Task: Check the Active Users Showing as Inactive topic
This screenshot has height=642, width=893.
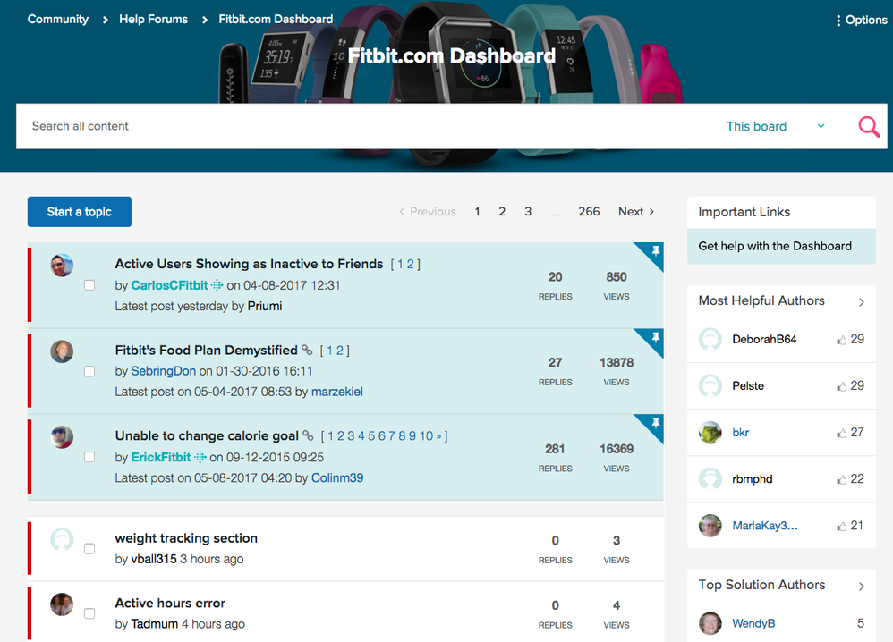Action: [89, 285]
